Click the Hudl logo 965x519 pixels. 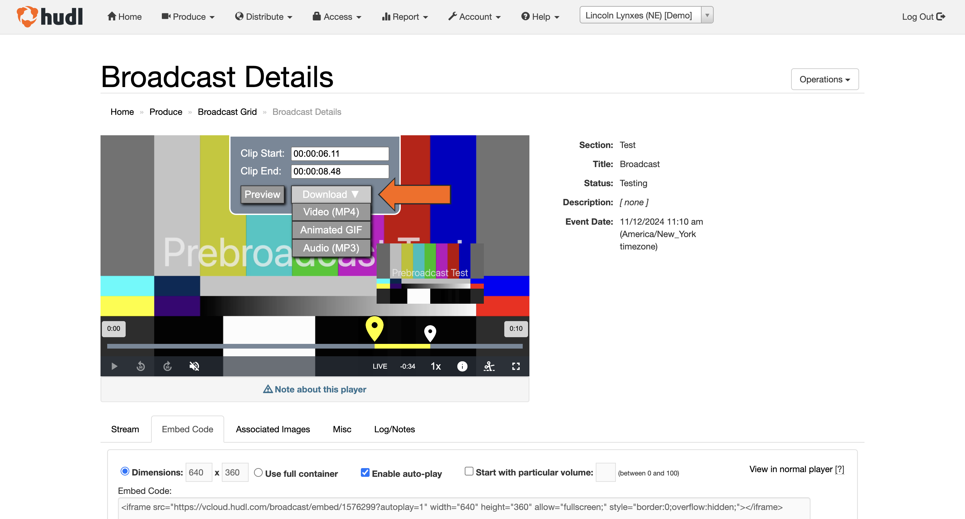50,16
